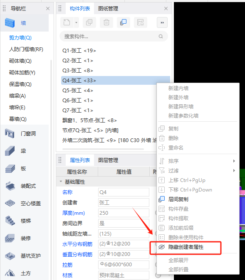Screen dimensions: 245x280
Task: Click the 构件列表 panel drag handle
Action: click(x=60, y=8)
